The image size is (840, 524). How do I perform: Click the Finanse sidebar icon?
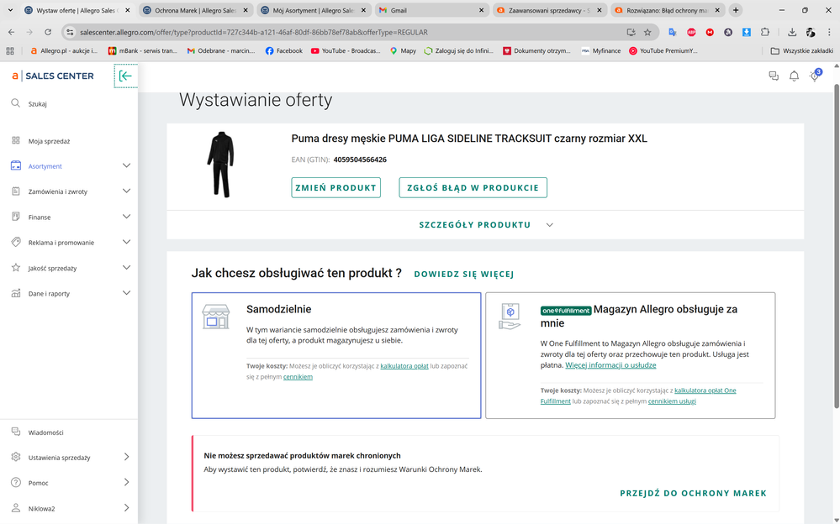pos(15,217)
